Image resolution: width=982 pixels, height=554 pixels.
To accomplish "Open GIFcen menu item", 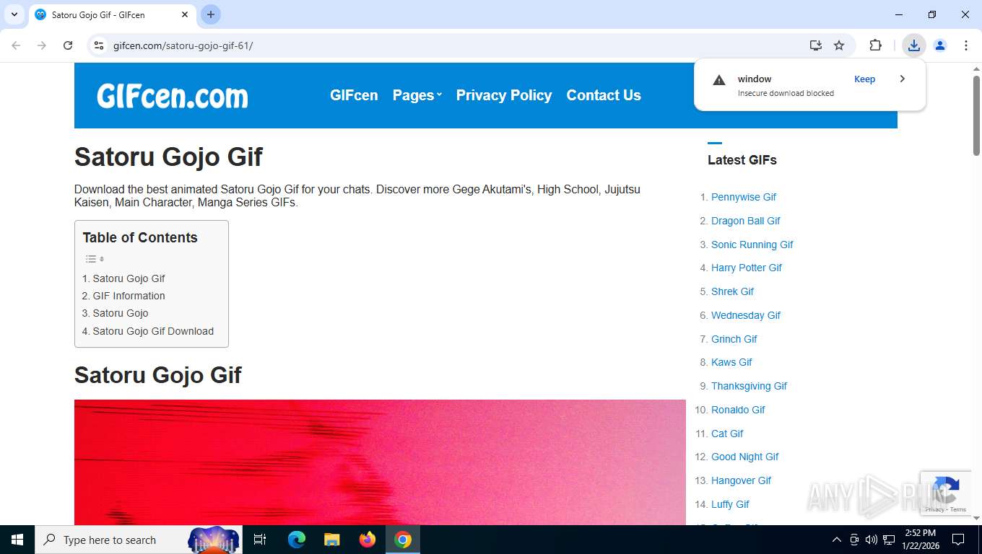I will point(354,95).
